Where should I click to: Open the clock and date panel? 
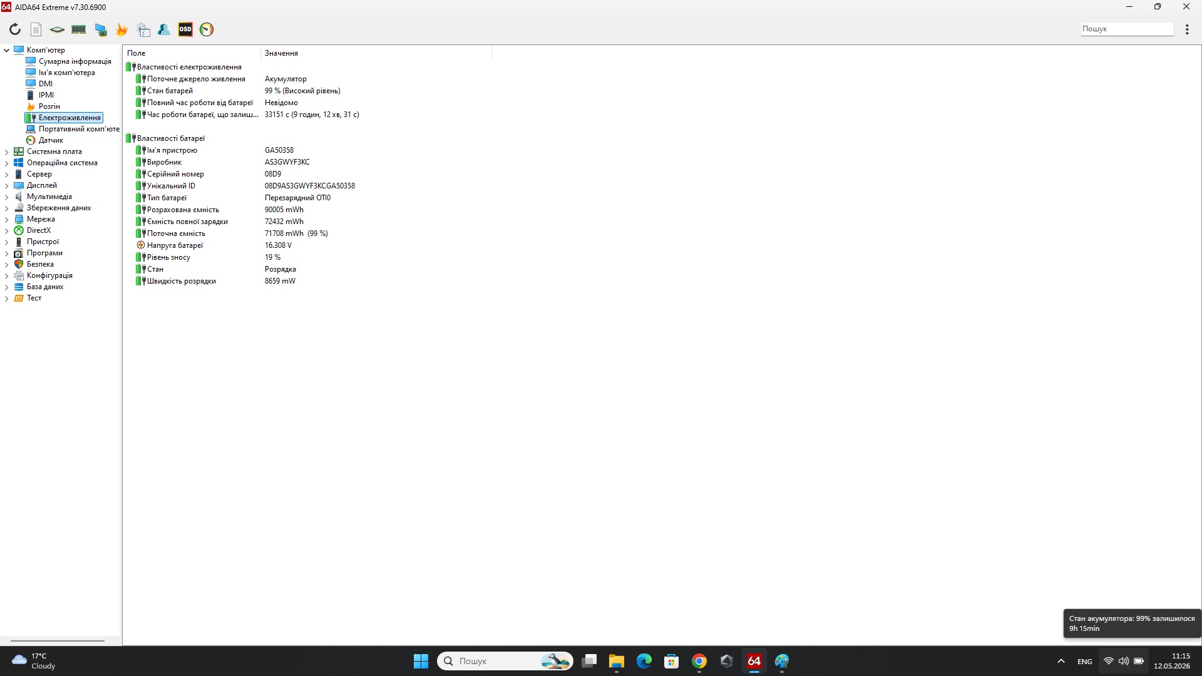point(1172,661)
